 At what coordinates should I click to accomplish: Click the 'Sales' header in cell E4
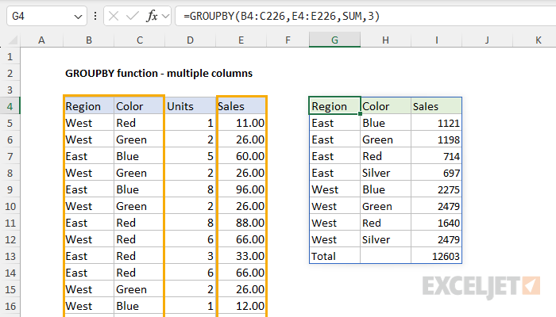(x=241, y=106)
